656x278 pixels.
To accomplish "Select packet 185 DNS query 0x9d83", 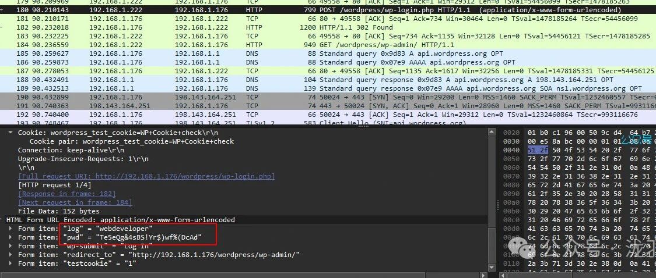I will click(x=328, y=54).
